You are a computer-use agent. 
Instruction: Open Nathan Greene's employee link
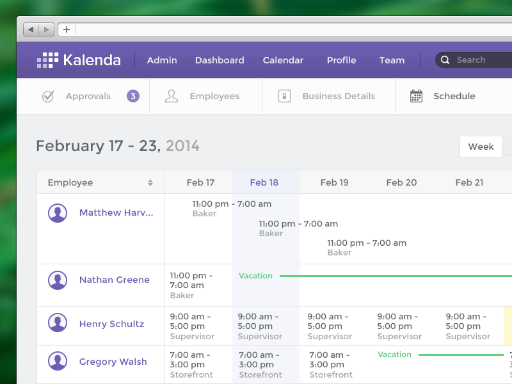pos(115,280)
